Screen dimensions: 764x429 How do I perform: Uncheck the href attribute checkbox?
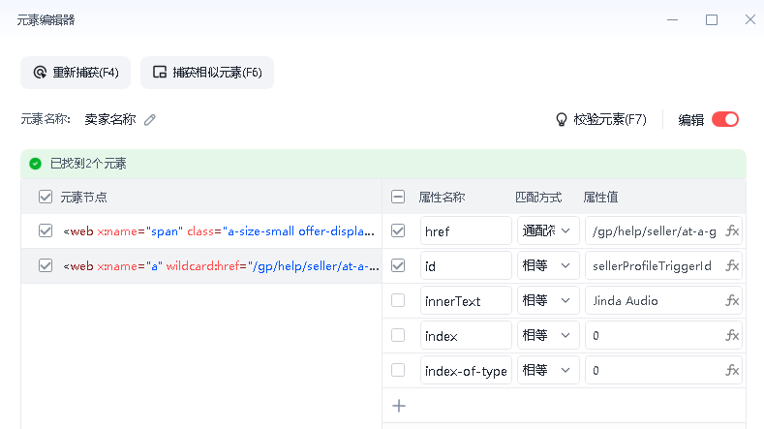pyautogui.click(x=398, y=231)
